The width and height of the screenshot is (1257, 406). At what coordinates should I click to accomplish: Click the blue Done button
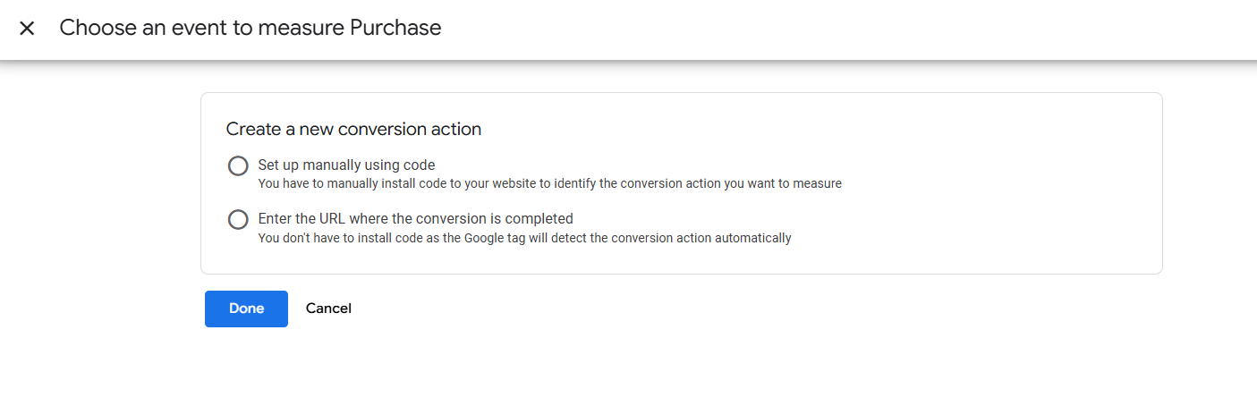tap(246, 309)
